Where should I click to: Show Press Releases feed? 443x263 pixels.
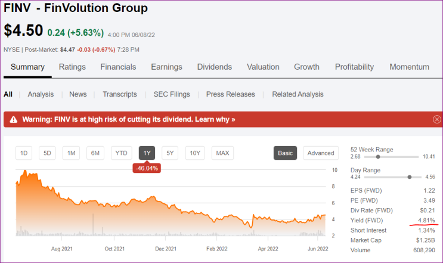coord(230,94)
